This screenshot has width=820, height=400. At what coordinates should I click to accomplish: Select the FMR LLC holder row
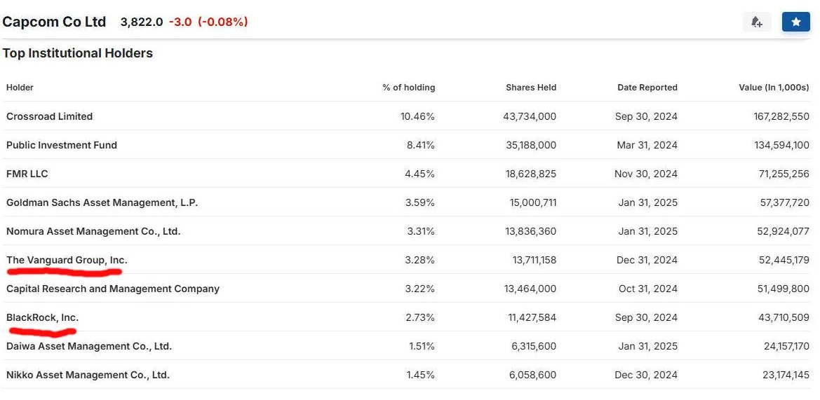click(x=27, y=174)
